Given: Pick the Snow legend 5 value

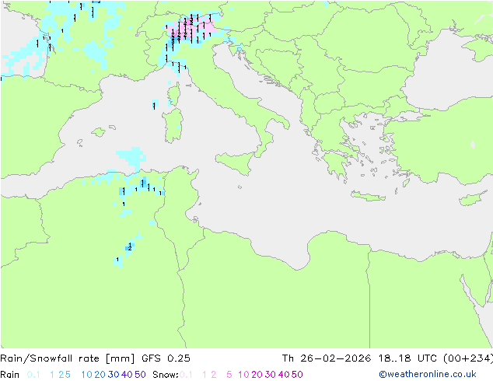Looking at the screenshot, I should pyautogui.click(x=229, y=375).
